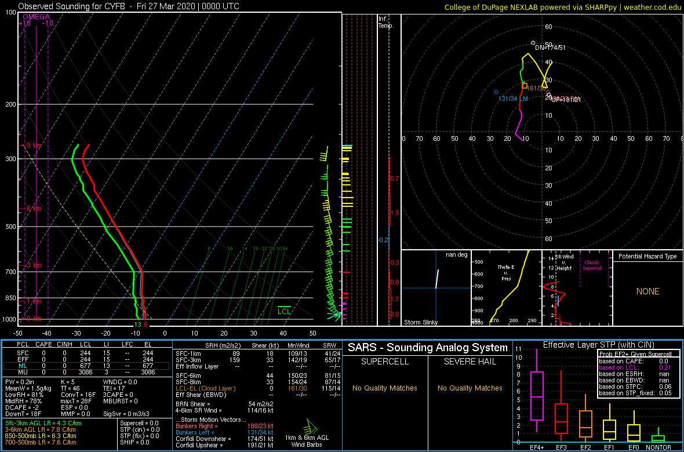Click the DownT = 18F entry

tap(23, 414)
